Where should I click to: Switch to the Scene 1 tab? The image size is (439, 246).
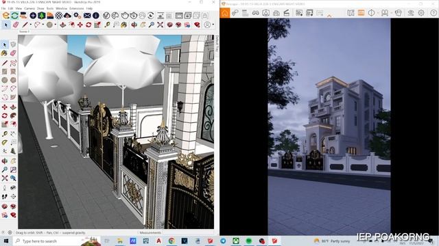pyautogui.click(x=24, y=31)
